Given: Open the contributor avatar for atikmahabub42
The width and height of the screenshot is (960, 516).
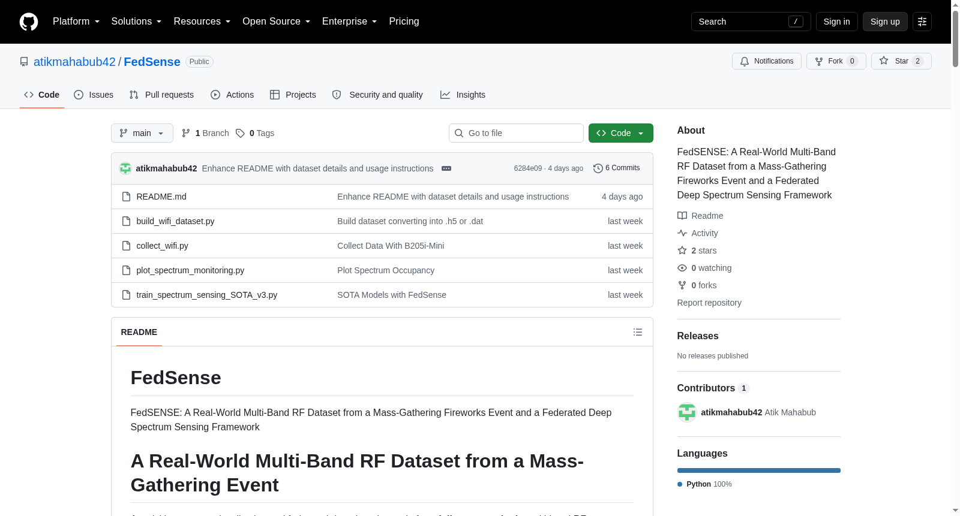Looking at the screenshot, I should click(x=687, y=412).
